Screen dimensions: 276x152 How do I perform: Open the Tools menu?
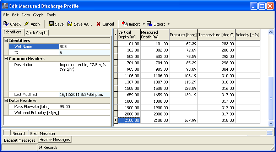tap(51, 15)
